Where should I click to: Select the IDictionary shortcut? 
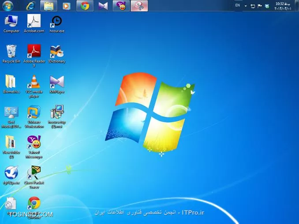coord(57,54)
